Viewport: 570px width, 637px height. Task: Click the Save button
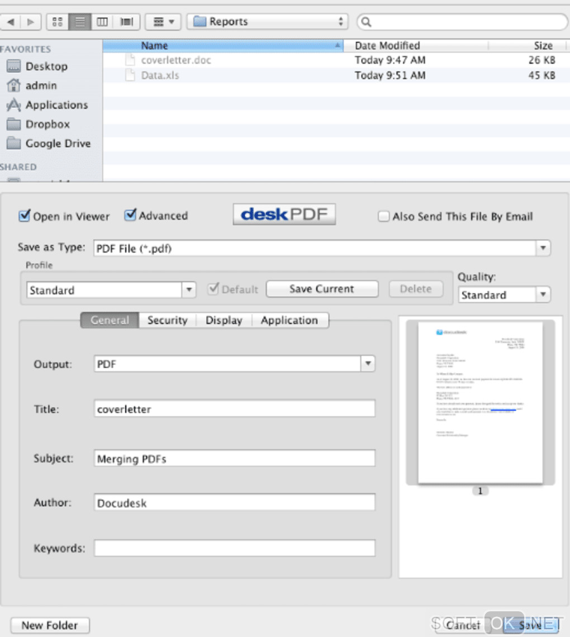click(x=530, y=625)
